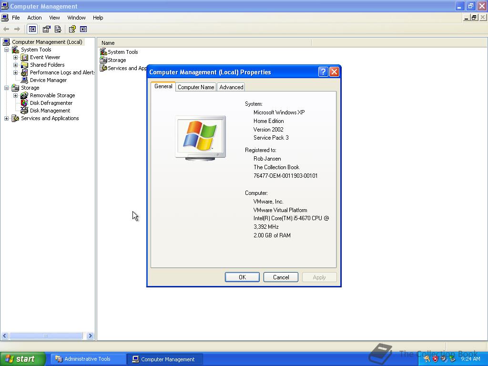Click the tree pane's scroll left arrow
This screenshot has width=488, height=366.
pos(5,336)
